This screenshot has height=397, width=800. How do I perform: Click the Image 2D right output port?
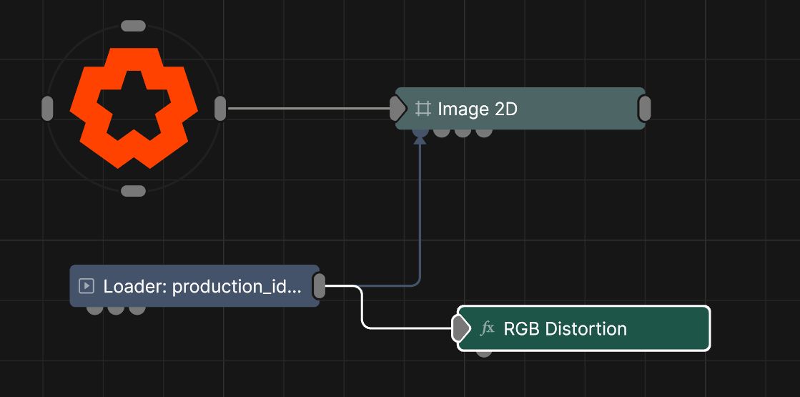pos(644,109)
